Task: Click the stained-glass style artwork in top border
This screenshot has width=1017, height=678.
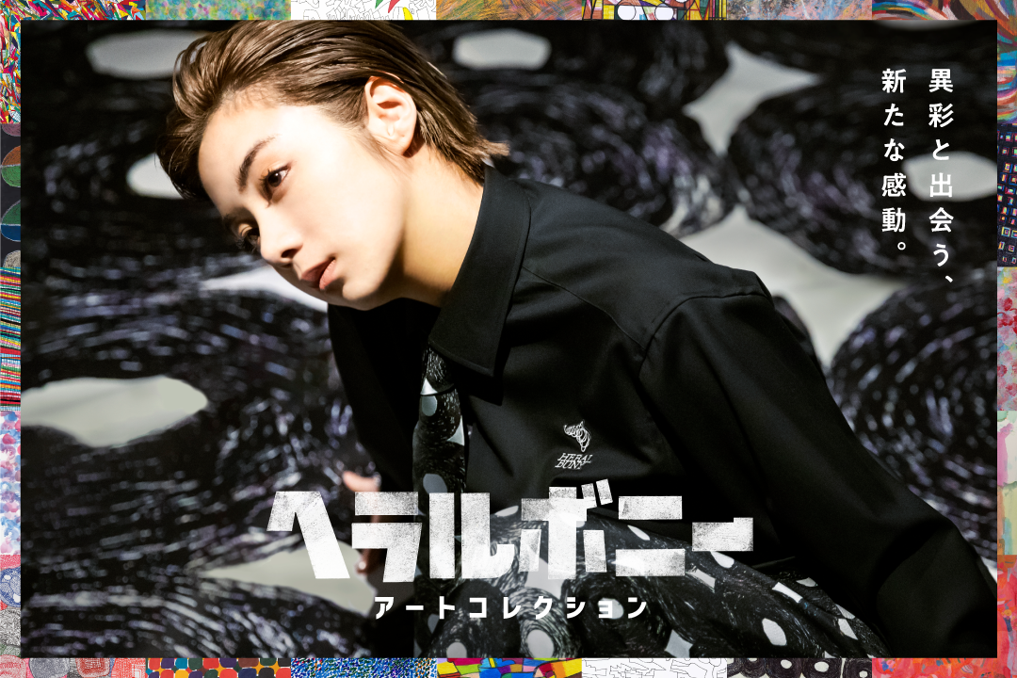Action: click(x=654, y=9)
